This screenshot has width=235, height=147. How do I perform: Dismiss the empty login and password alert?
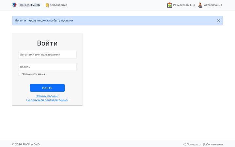pyautogui.click(x=219, y=21)
